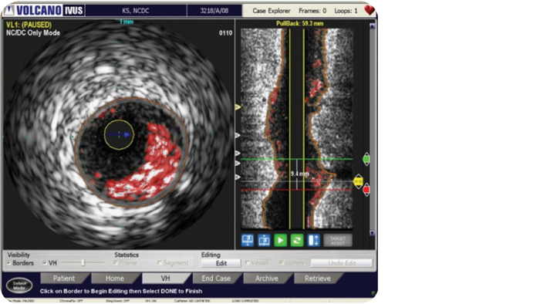Click the green play button
Viewport: 540px width, 304px height.
(280, 240)
